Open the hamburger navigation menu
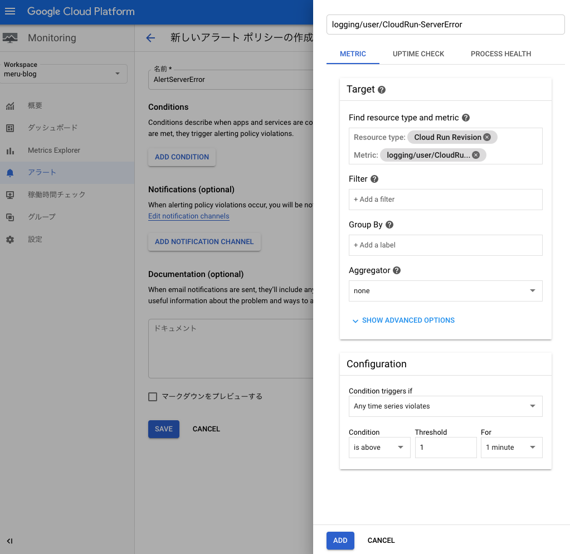 click(10, 11)
